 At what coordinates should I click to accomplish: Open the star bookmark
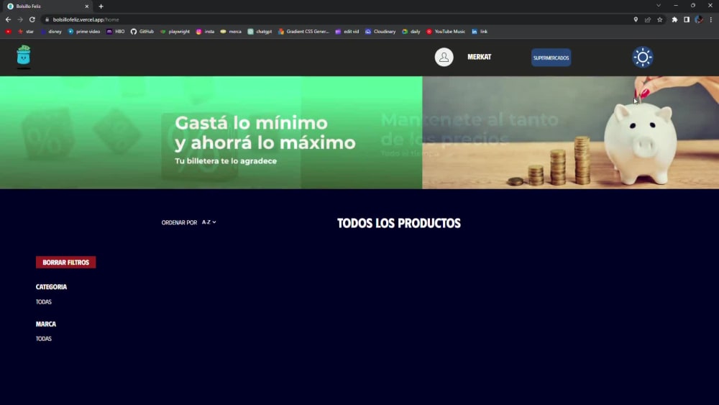(x=26, y=32)
